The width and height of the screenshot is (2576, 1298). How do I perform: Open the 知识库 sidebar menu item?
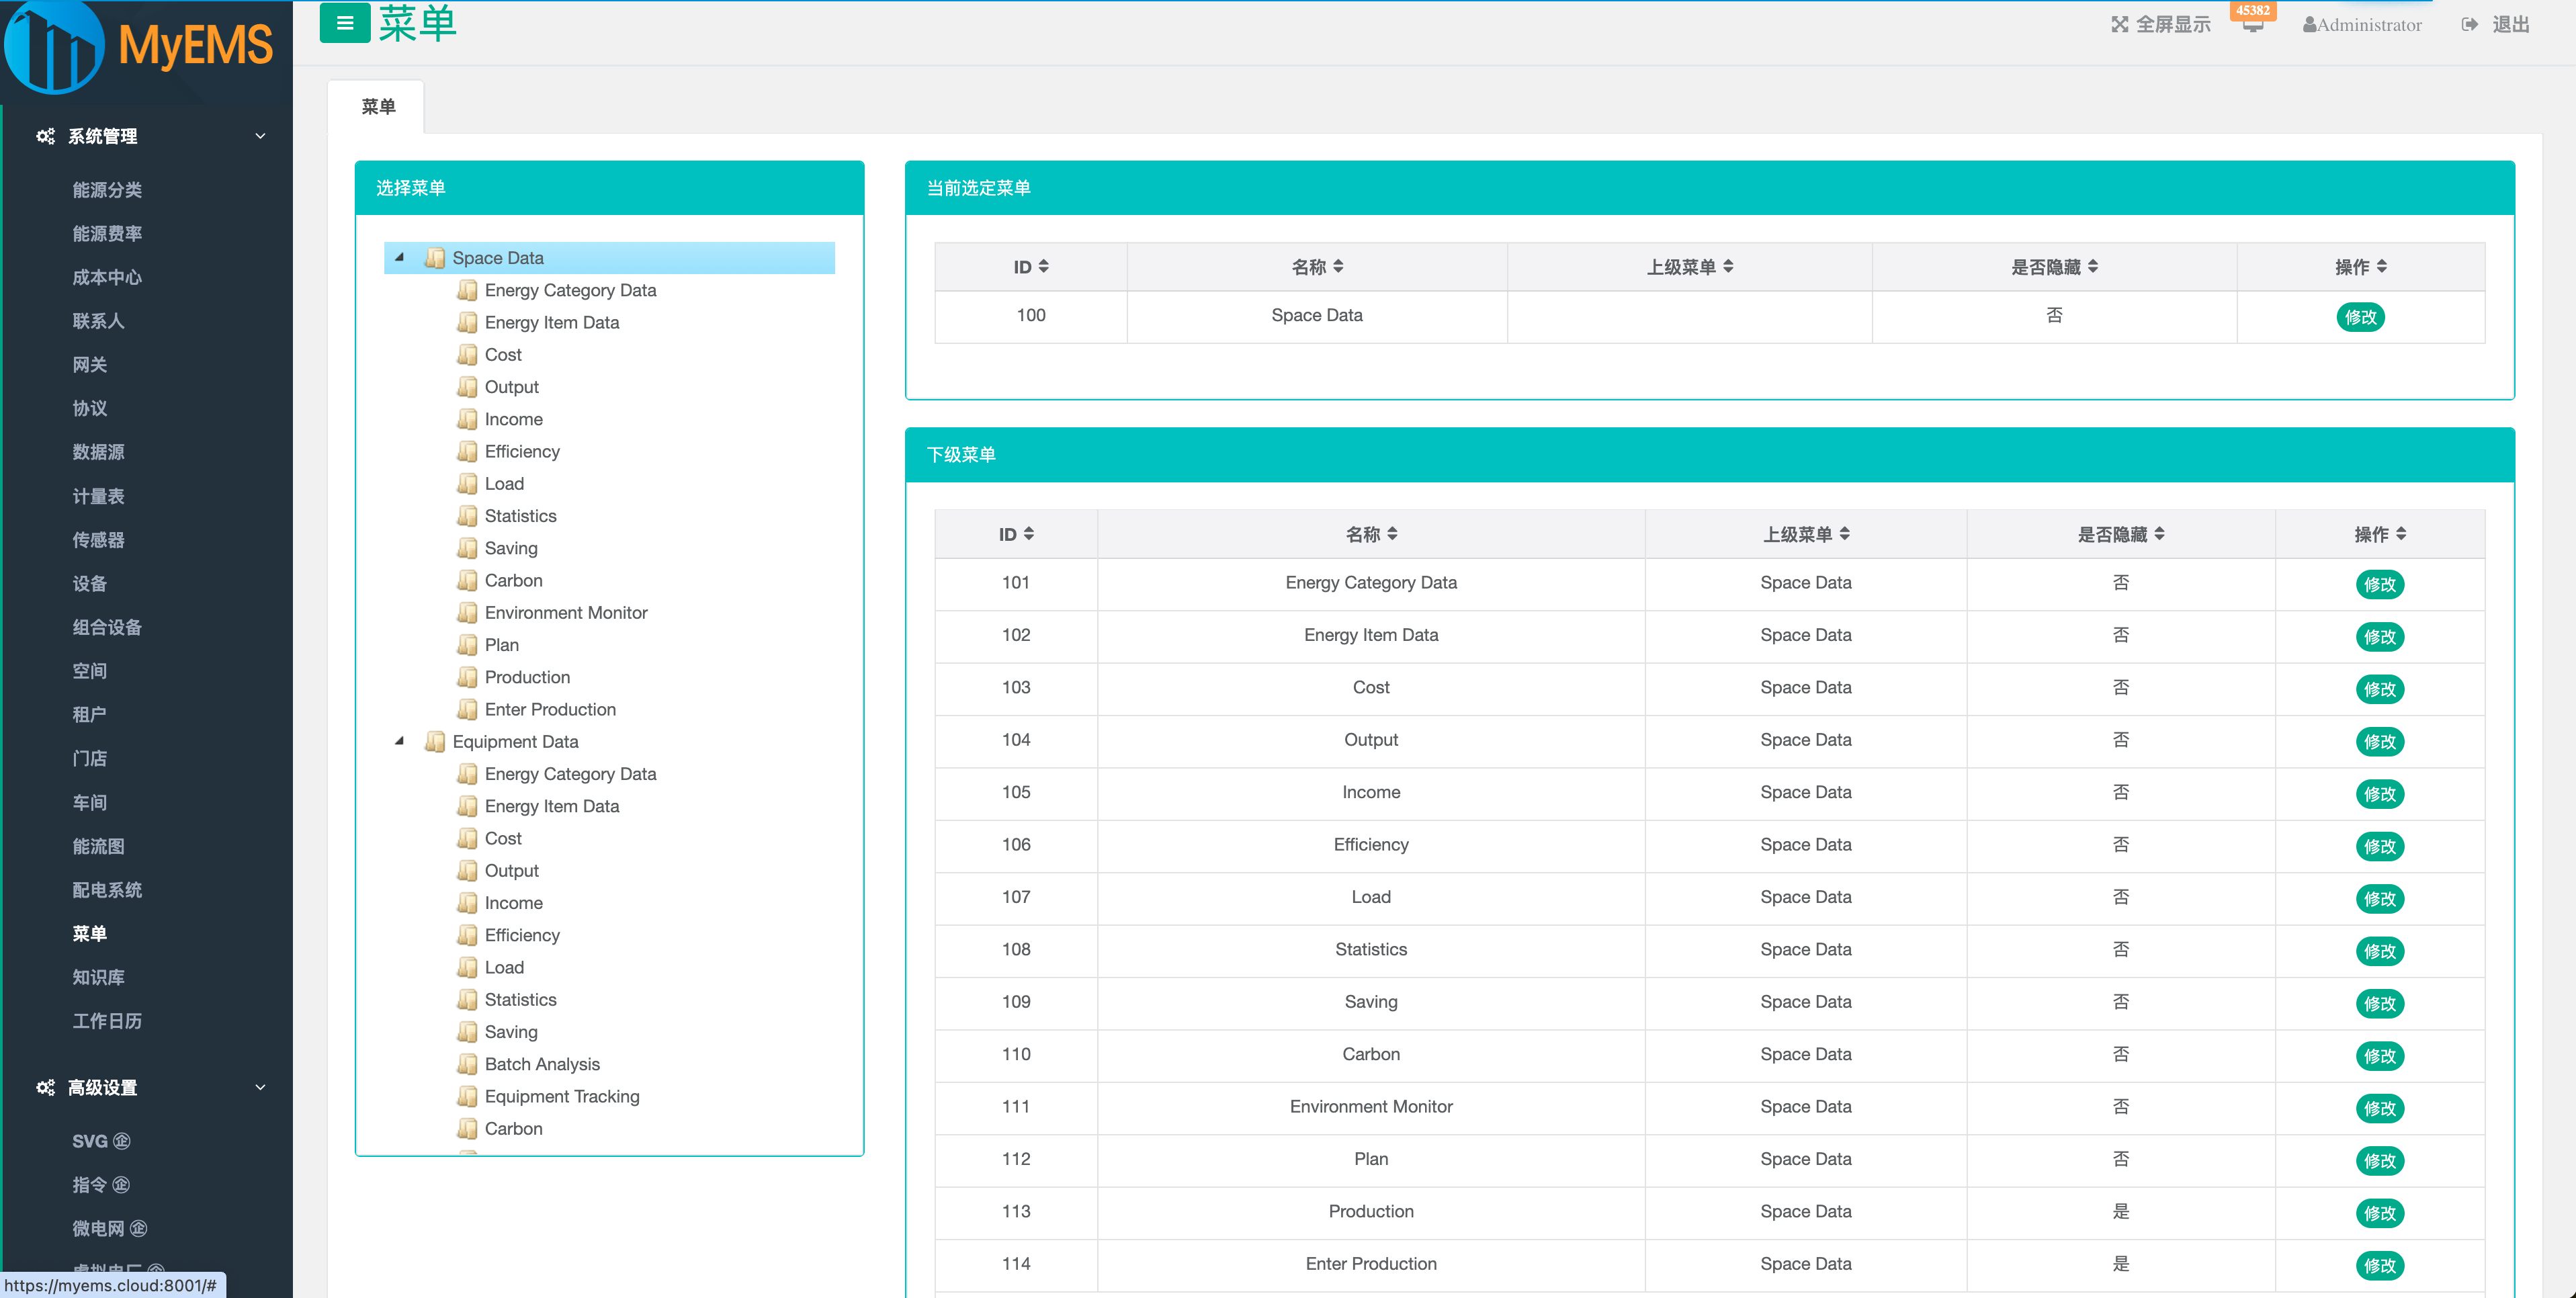[98, 977]
